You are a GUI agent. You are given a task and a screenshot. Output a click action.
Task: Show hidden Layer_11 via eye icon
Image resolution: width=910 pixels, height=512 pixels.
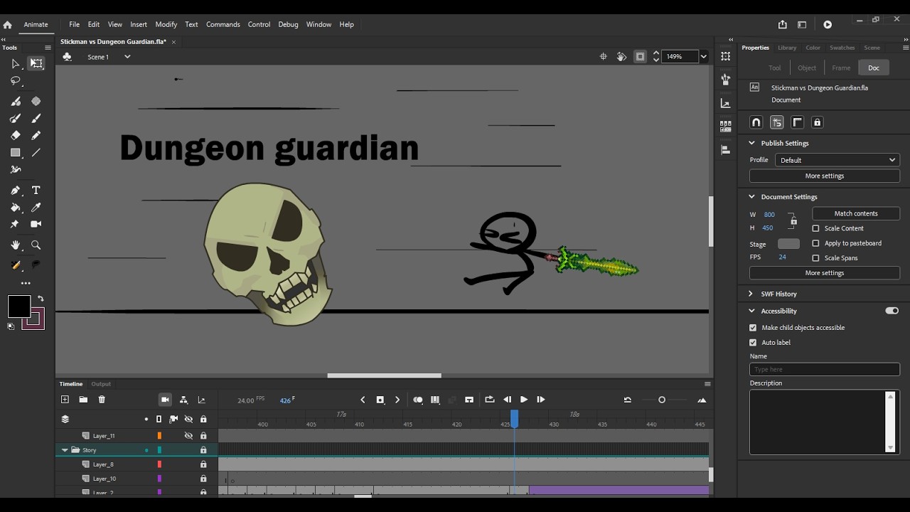pos(188,436)
